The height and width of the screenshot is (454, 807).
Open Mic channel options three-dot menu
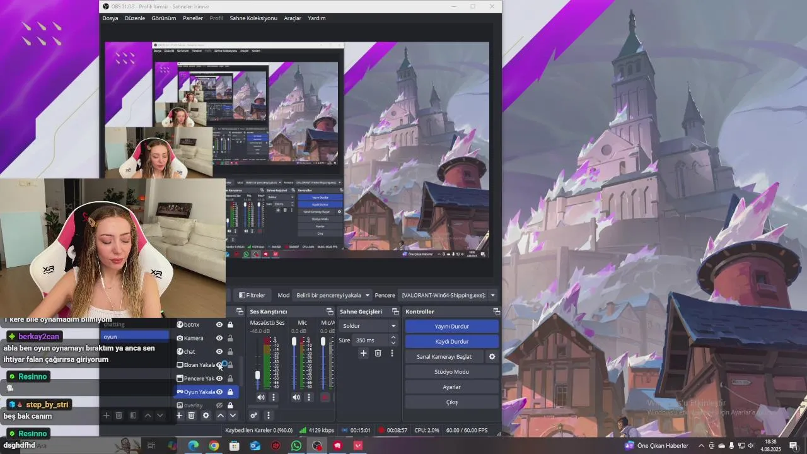308,397
